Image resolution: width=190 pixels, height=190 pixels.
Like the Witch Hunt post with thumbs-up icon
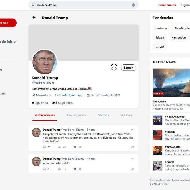click(60, 147)
